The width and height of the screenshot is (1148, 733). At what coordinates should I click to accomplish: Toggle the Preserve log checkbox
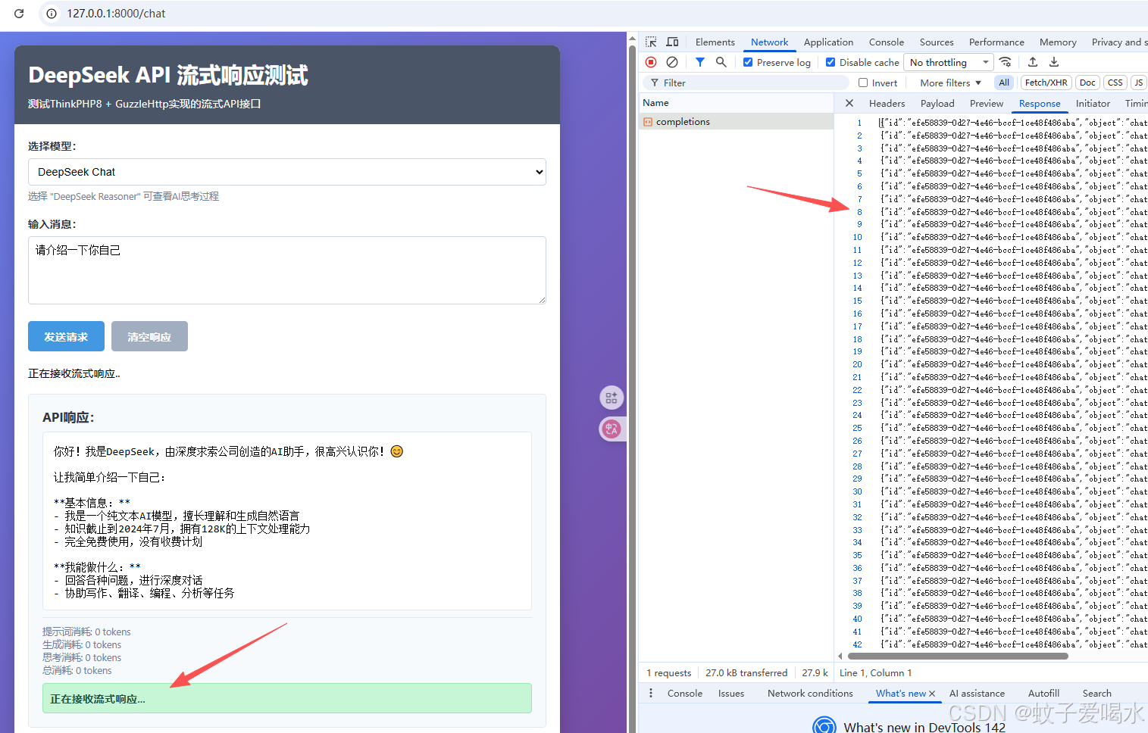(748, 62)
